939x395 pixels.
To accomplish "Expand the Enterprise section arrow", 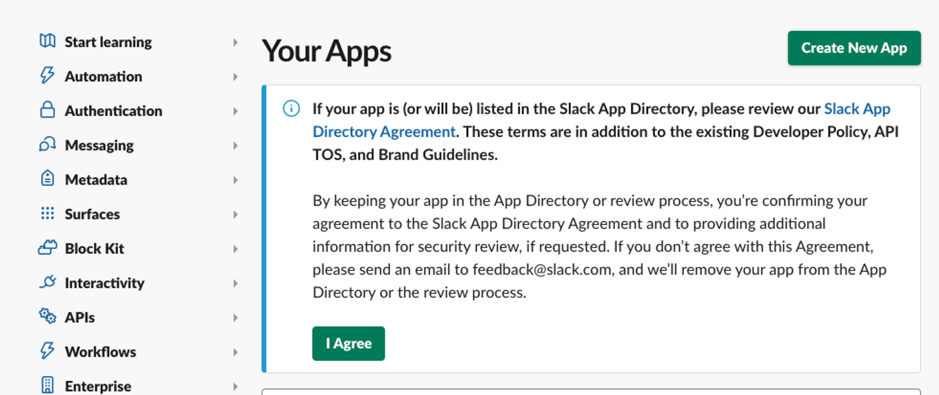I will (235, 387).
